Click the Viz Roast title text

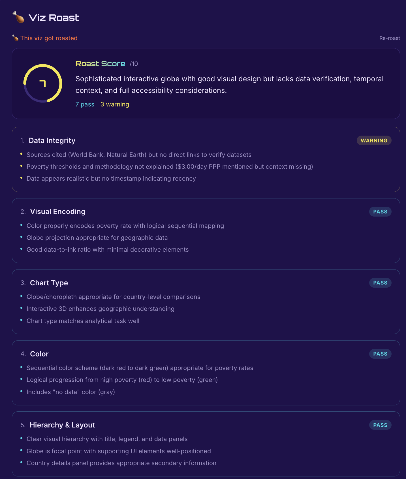point(54,18)
